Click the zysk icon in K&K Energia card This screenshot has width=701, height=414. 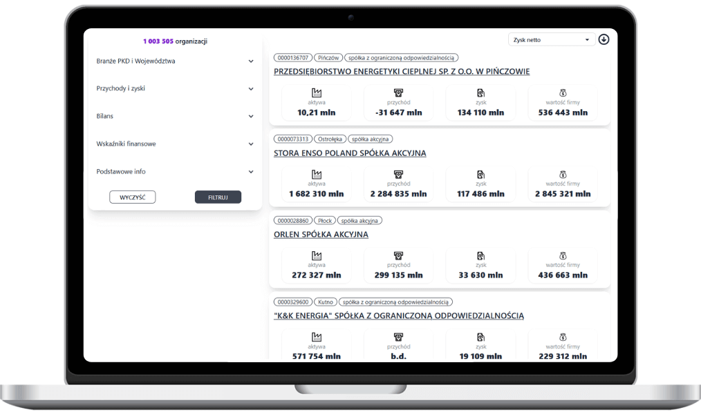(x=480, y=337)
